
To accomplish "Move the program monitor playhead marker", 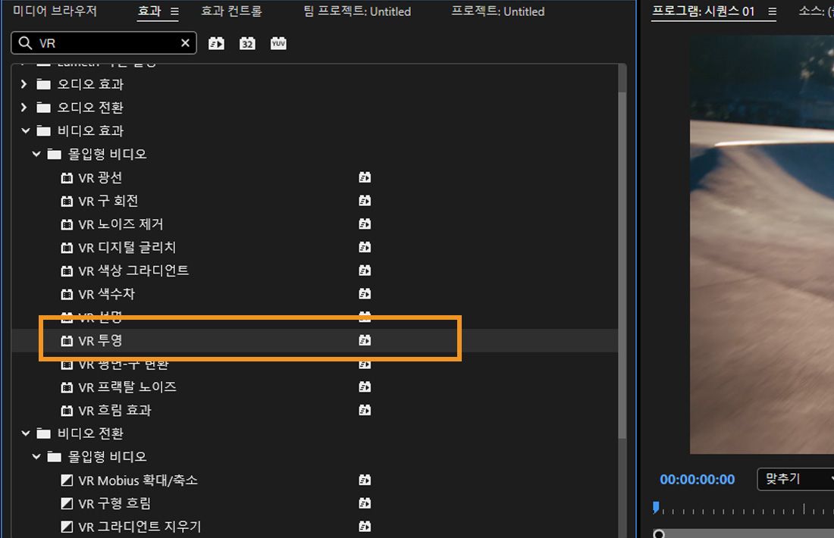I will pyautogui.click(x=655, y=506).
